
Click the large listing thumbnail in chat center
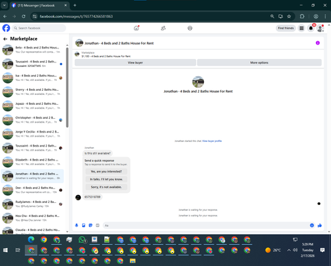198,82
